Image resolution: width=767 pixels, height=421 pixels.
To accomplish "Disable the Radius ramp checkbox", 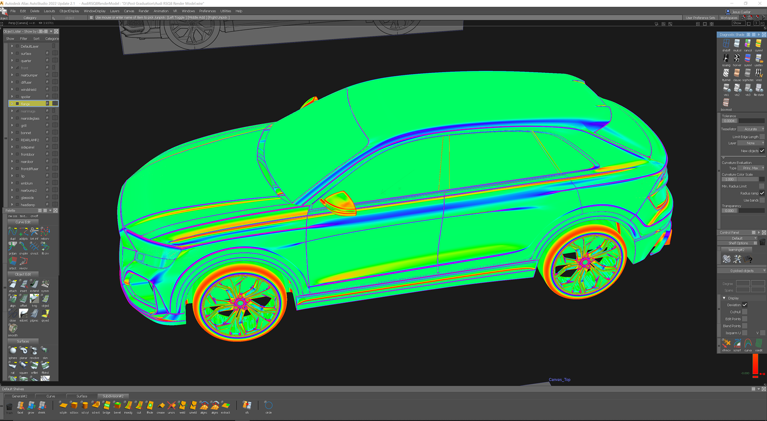I will click(x=762, y=193).
